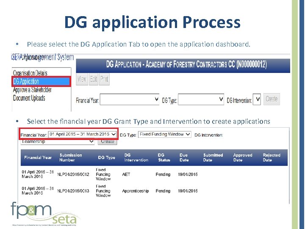305x229 pixels.
Task: Click the View button
Action: pos(82,79)
